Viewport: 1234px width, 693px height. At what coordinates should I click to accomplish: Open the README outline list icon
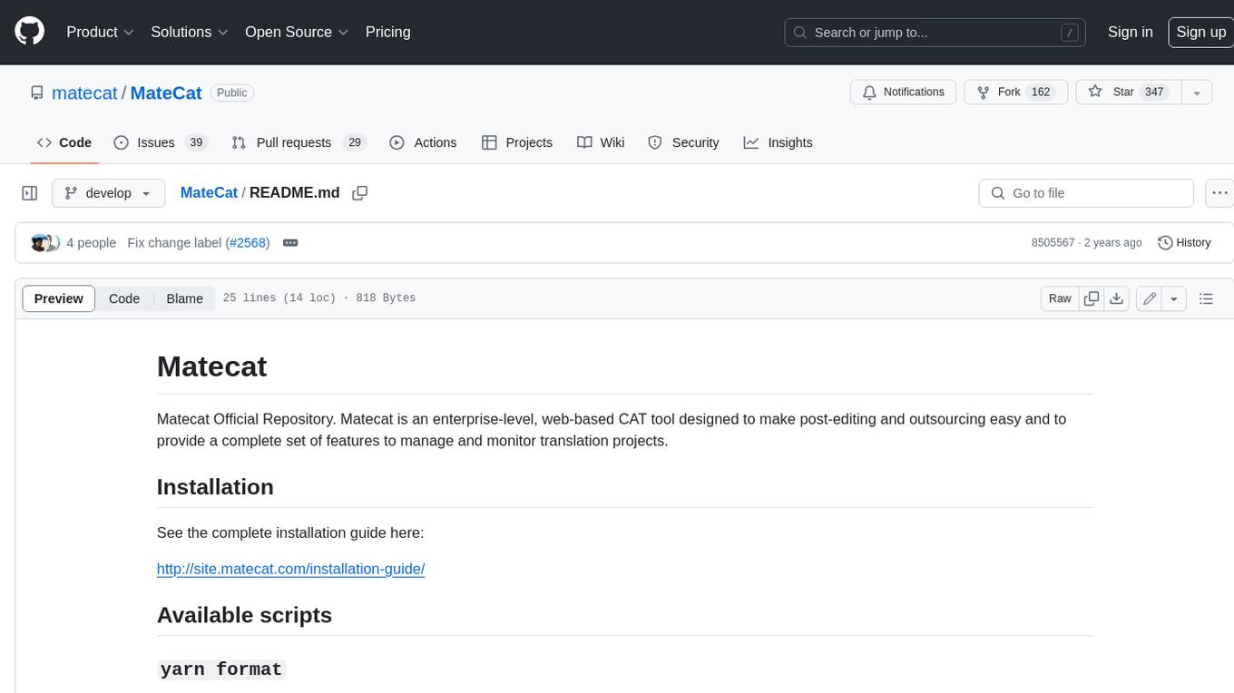click(x=1206, y=298)
